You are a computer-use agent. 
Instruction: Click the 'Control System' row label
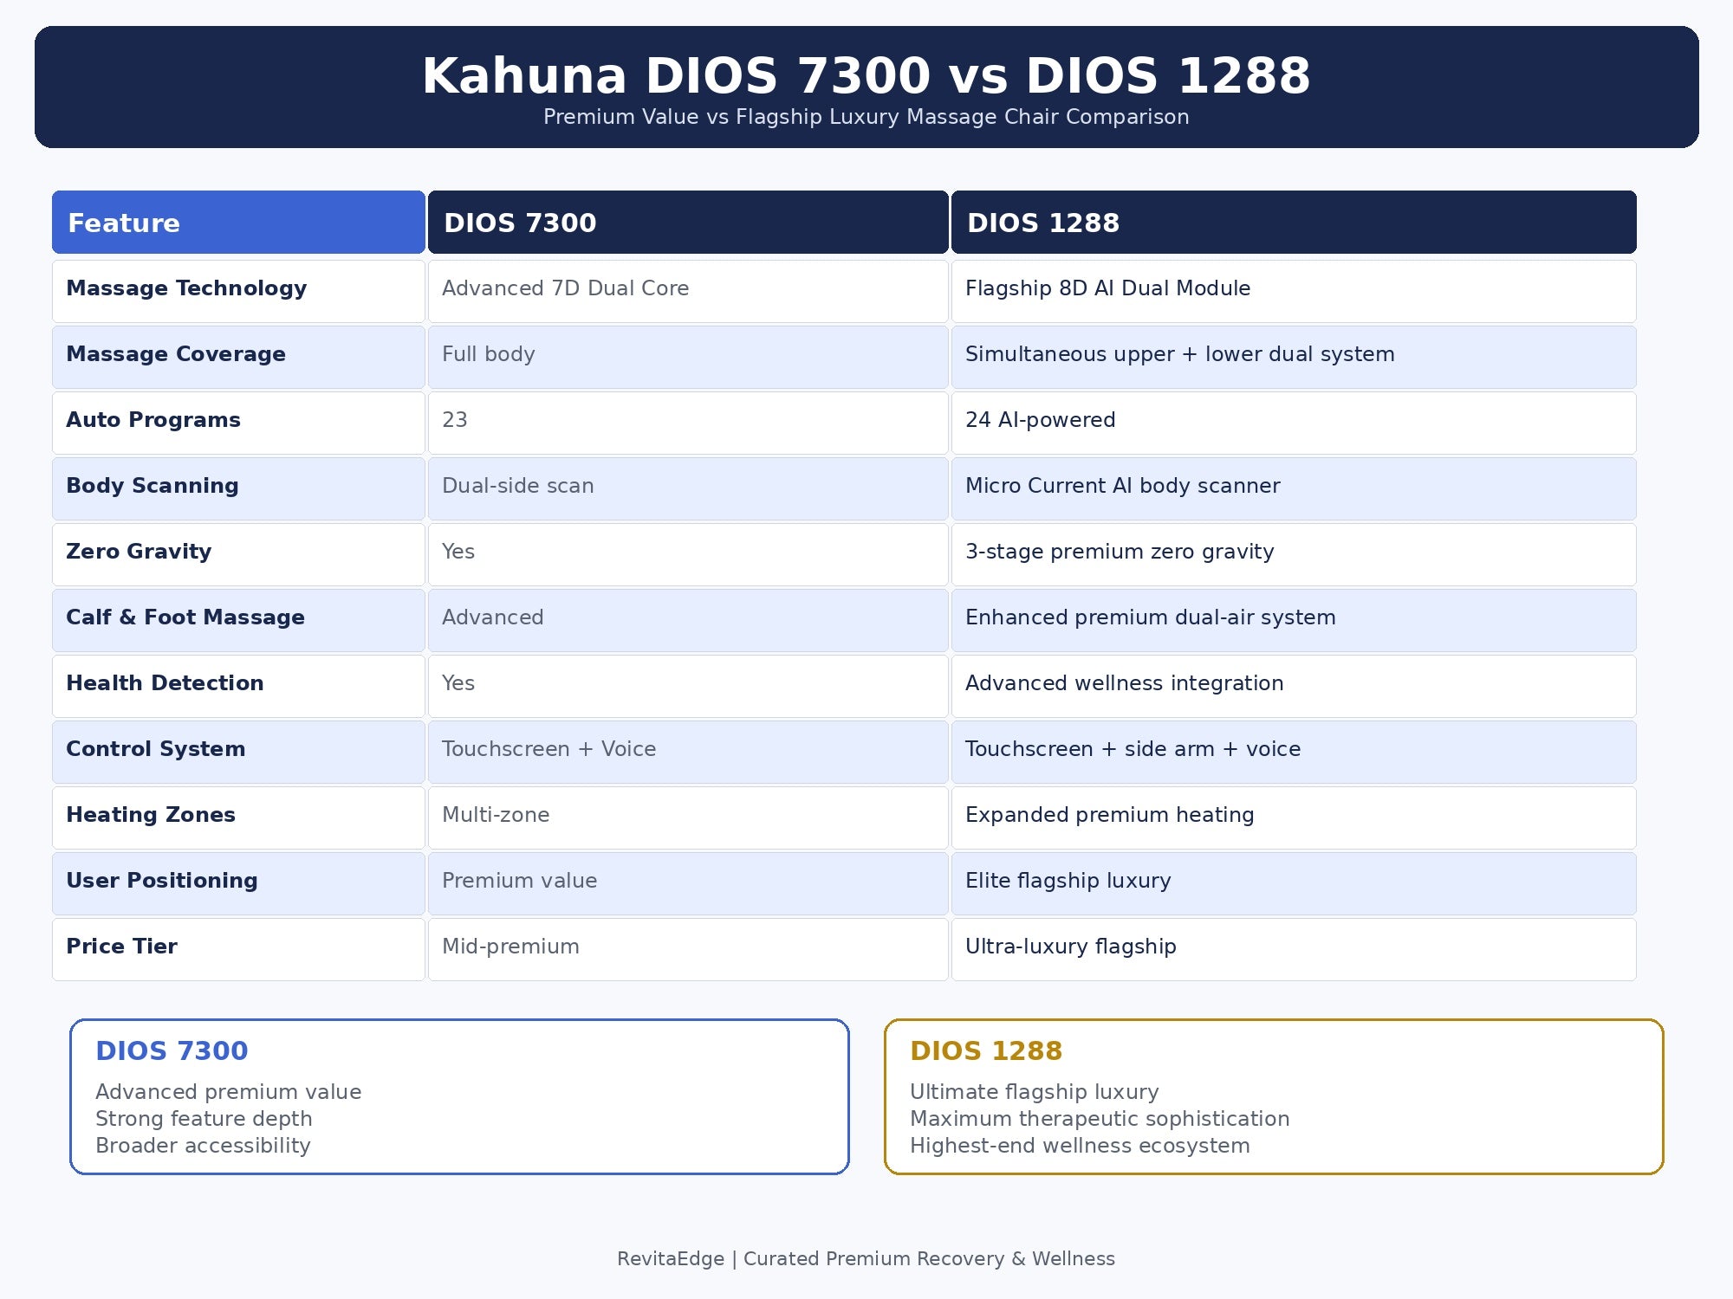pos(156,749)
